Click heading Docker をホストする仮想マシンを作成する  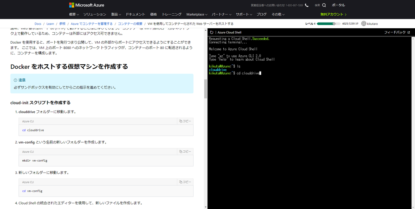(x=69, y=66)
